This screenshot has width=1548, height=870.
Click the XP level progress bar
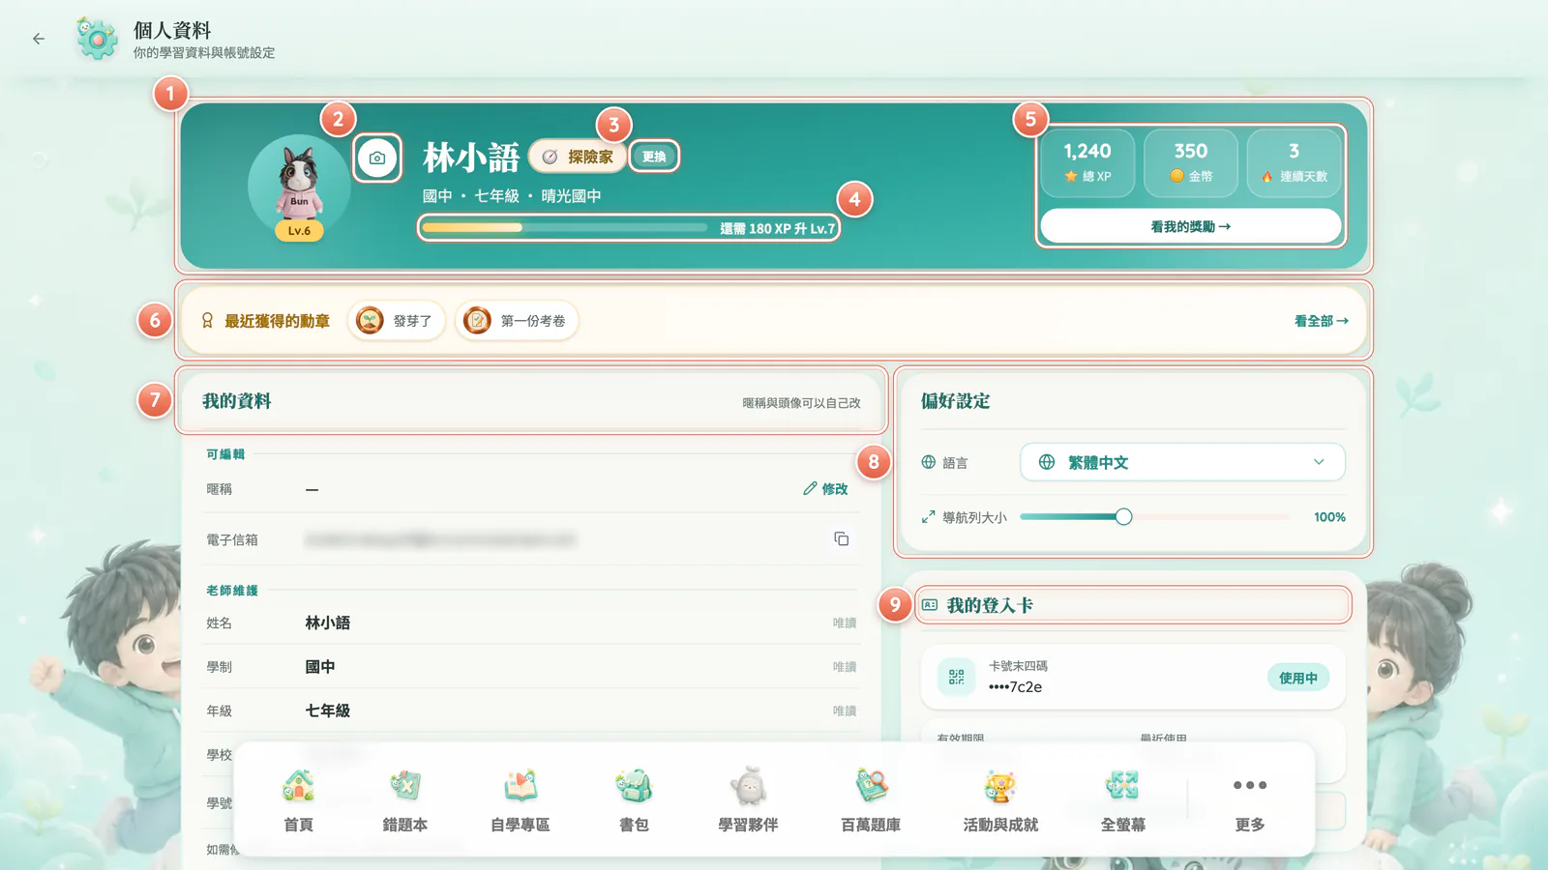(565, 228)
